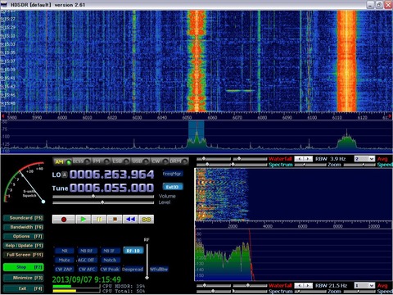This screenshot has width=393, height=295.
Task: Click right red arrow on frequency scale
Action: click(391, 116)
